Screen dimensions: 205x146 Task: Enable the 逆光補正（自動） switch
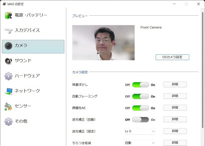pos(140,120)
